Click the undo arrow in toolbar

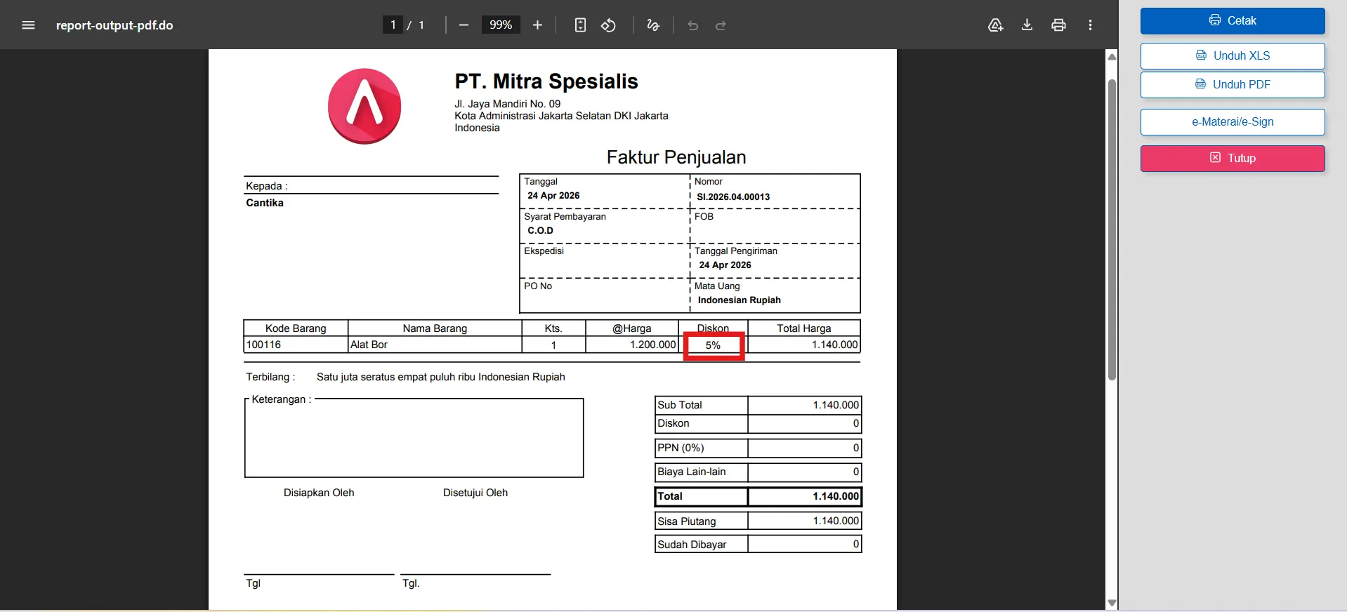[x=693, y=25]
